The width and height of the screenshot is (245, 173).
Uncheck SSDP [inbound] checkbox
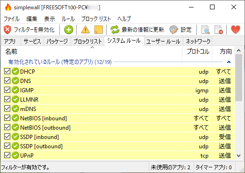7,137
